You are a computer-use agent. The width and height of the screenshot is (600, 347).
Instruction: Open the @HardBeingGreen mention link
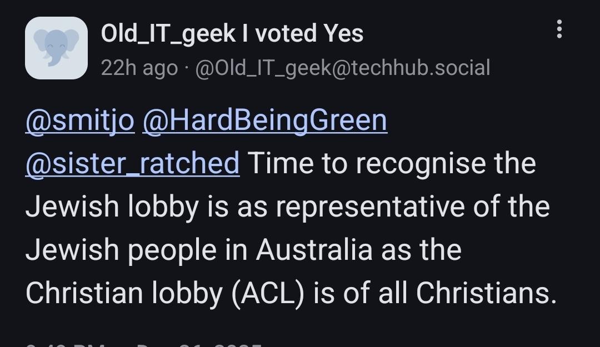tap(265, 121)
